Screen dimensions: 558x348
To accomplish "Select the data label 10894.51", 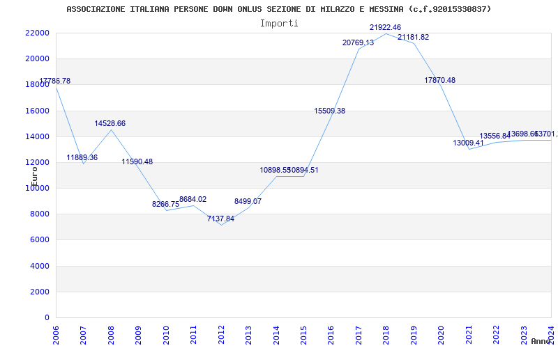I will (303, 170).
